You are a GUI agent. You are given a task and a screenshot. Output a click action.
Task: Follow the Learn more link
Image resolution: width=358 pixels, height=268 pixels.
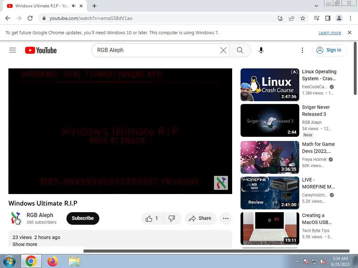330,32
